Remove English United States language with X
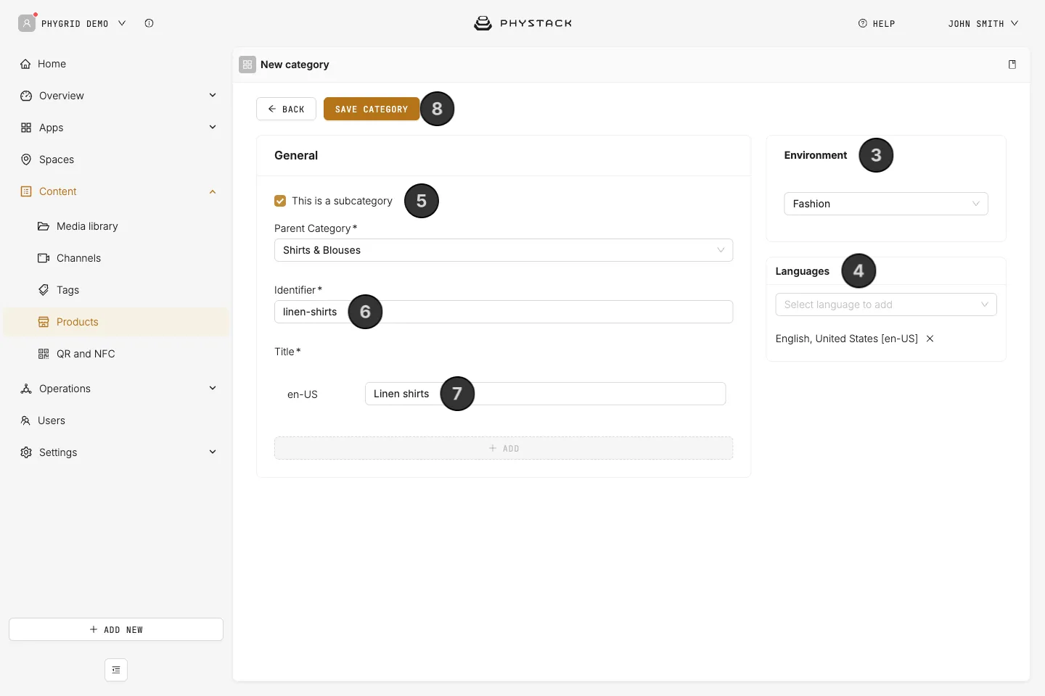Image resolution: width=1045 pixels, height=696 pixels. coord(930,339)
